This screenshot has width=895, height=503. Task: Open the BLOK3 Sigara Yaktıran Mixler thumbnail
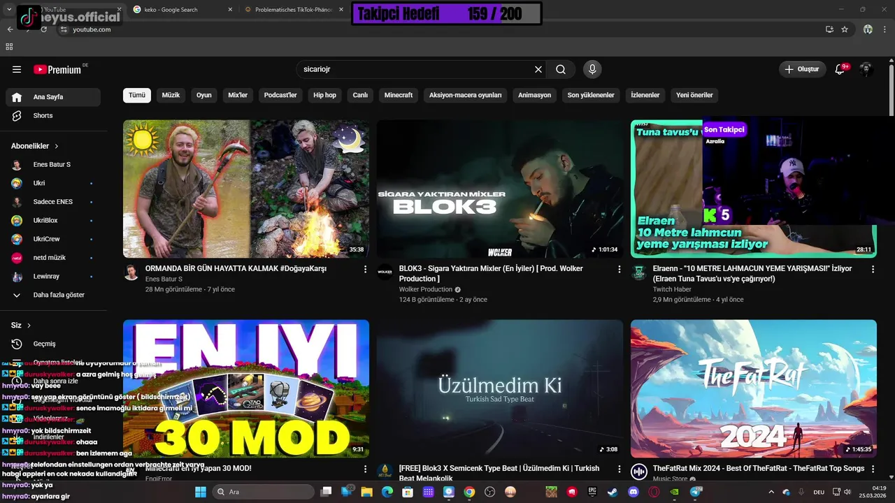pyautogui.click(x=500, y=189)
